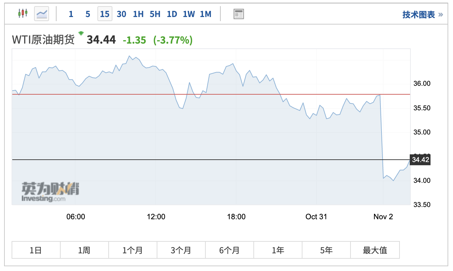Image resolution: width=453 pixels, height=271 pixels.
Task: Display the 最大值 maximum range
Action: (x=375, y=250)
